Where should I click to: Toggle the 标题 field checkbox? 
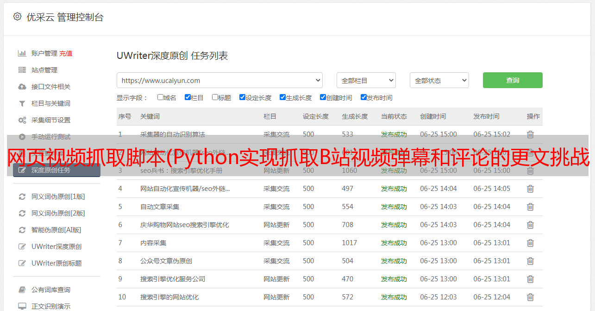pyautogui.click(x=215, y=97)
